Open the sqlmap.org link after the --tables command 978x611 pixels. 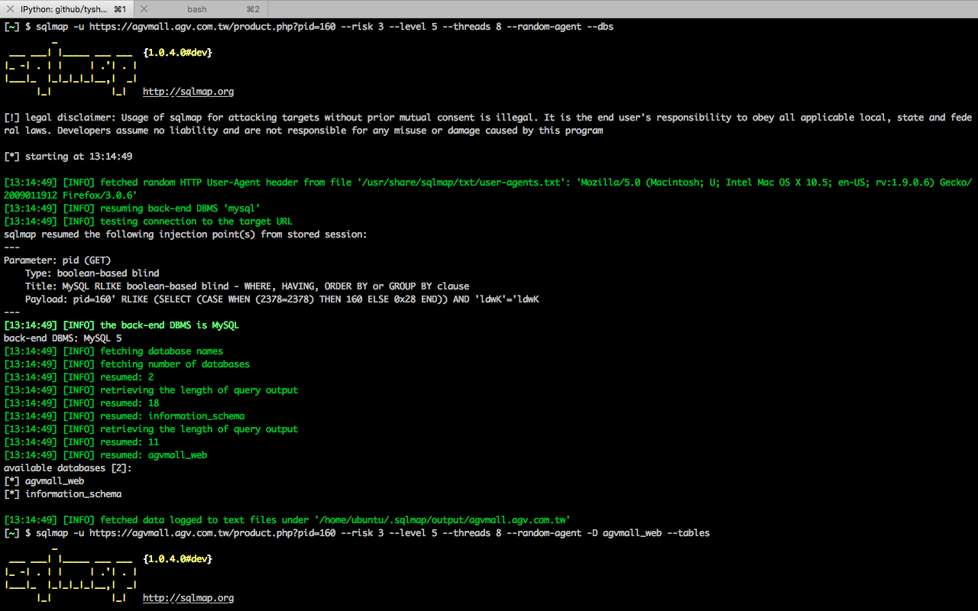[x=188, y=598]
